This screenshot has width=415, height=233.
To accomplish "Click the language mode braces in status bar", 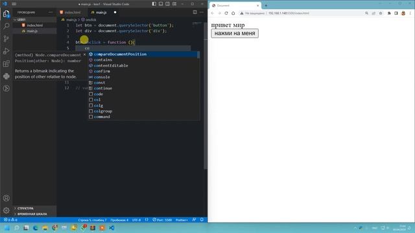I will point(147,220).
